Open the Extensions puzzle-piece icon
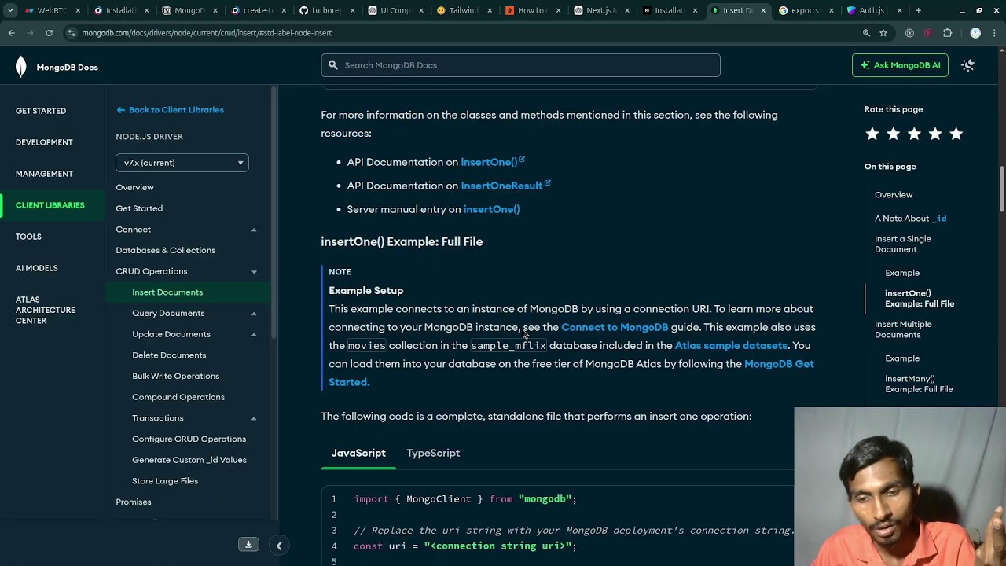 coord(947,33)
